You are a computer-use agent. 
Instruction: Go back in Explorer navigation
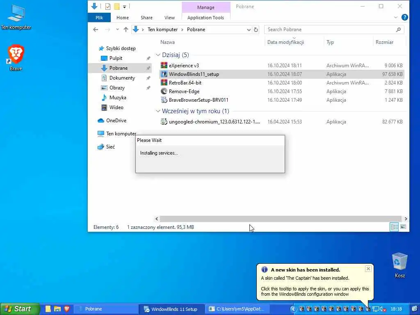click(x=96, y=30)
